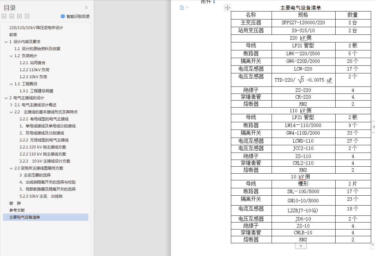Click cell 'LZZBJ7-10(Q)'
The image size is (375, 256).
[x=303, y=210]
